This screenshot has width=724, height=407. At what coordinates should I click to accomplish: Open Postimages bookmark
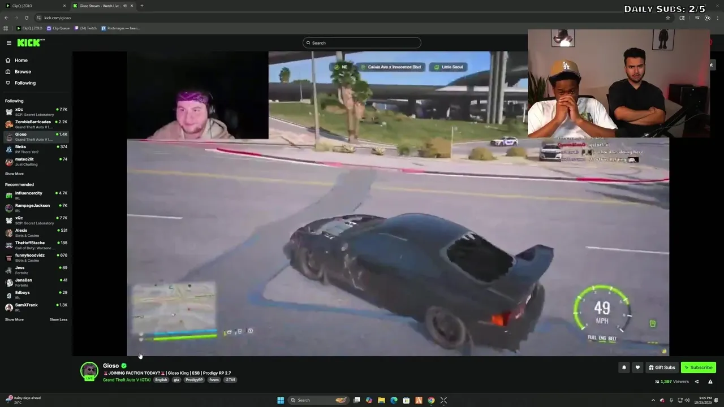[x=120, y=28]
